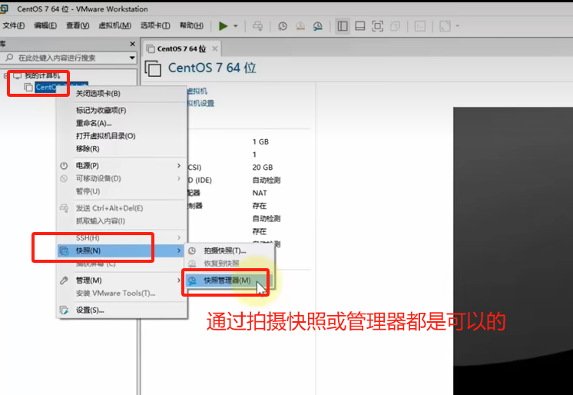This screenshot has width=573, height=395.
Task: Close the library panel with its X
Action: [133, 44]
